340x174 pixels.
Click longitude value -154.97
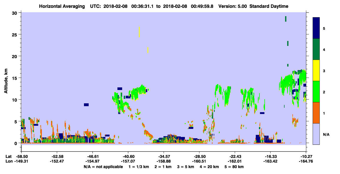(93, 161)
